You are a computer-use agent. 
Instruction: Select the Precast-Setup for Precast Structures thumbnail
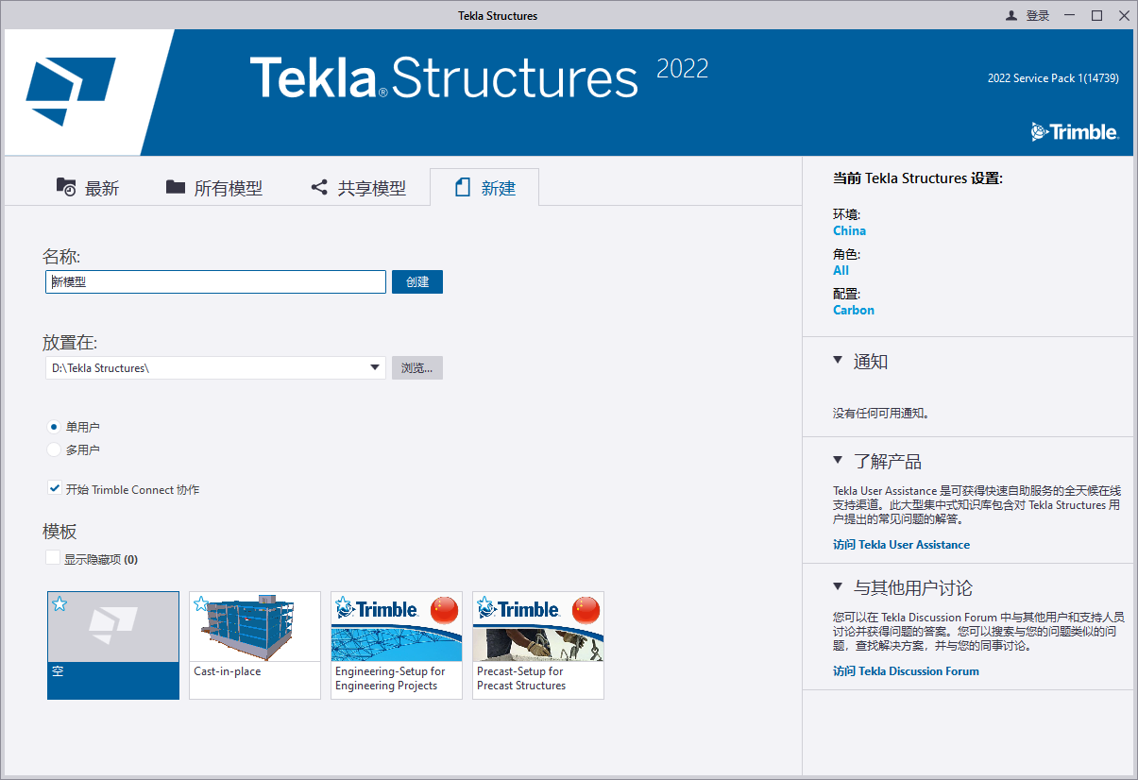[x=537, y=645]
